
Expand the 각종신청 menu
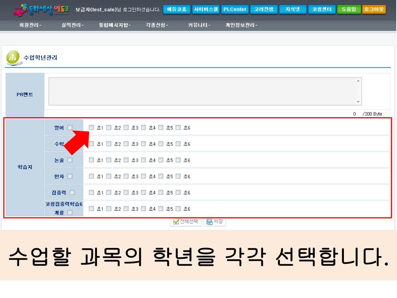(x=157, y=25)
